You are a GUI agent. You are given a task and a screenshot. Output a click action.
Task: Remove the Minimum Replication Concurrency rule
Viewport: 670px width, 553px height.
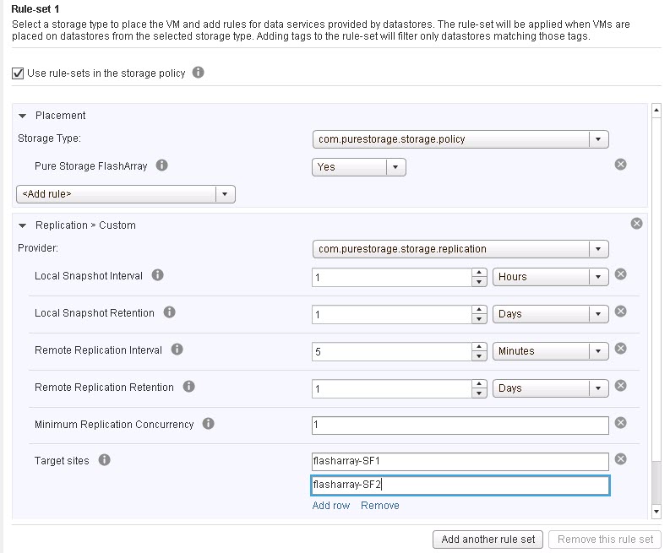(620, 423)
